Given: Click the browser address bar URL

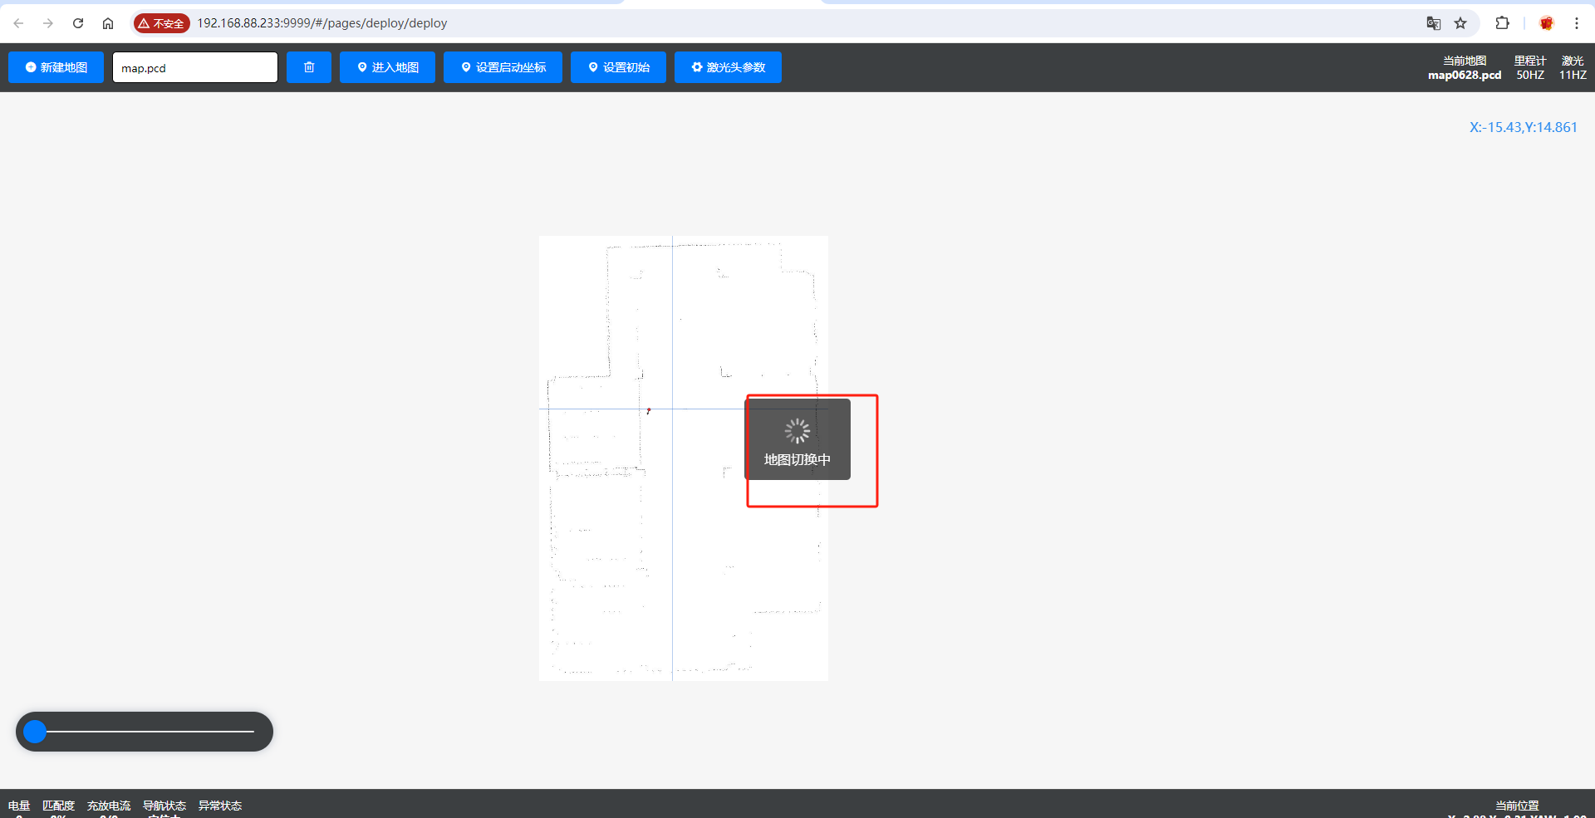Looking at the screenshot, I should (322, 23).
